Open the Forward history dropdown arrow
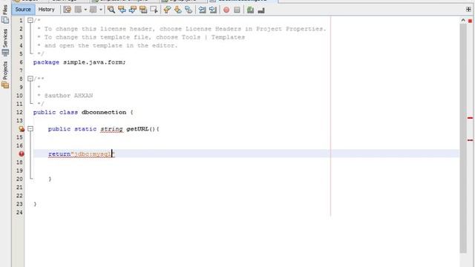 101,10
